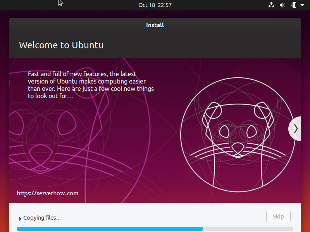
Task: Skip the current installation step
Action: click(x=278, y=217)
